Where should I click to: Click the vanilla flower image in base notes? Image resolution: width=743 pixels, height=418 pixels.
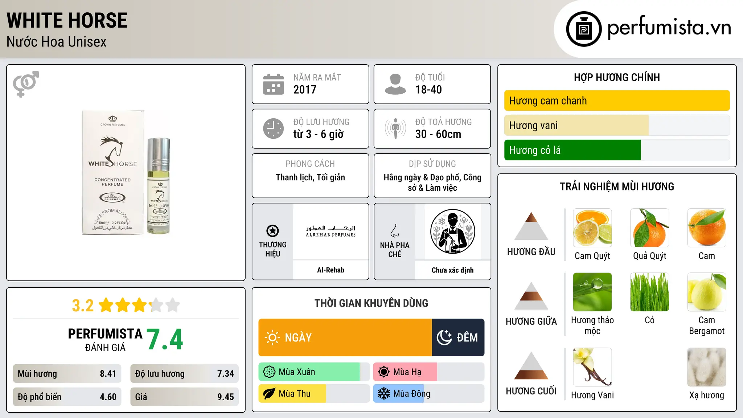tap(592, 367)
